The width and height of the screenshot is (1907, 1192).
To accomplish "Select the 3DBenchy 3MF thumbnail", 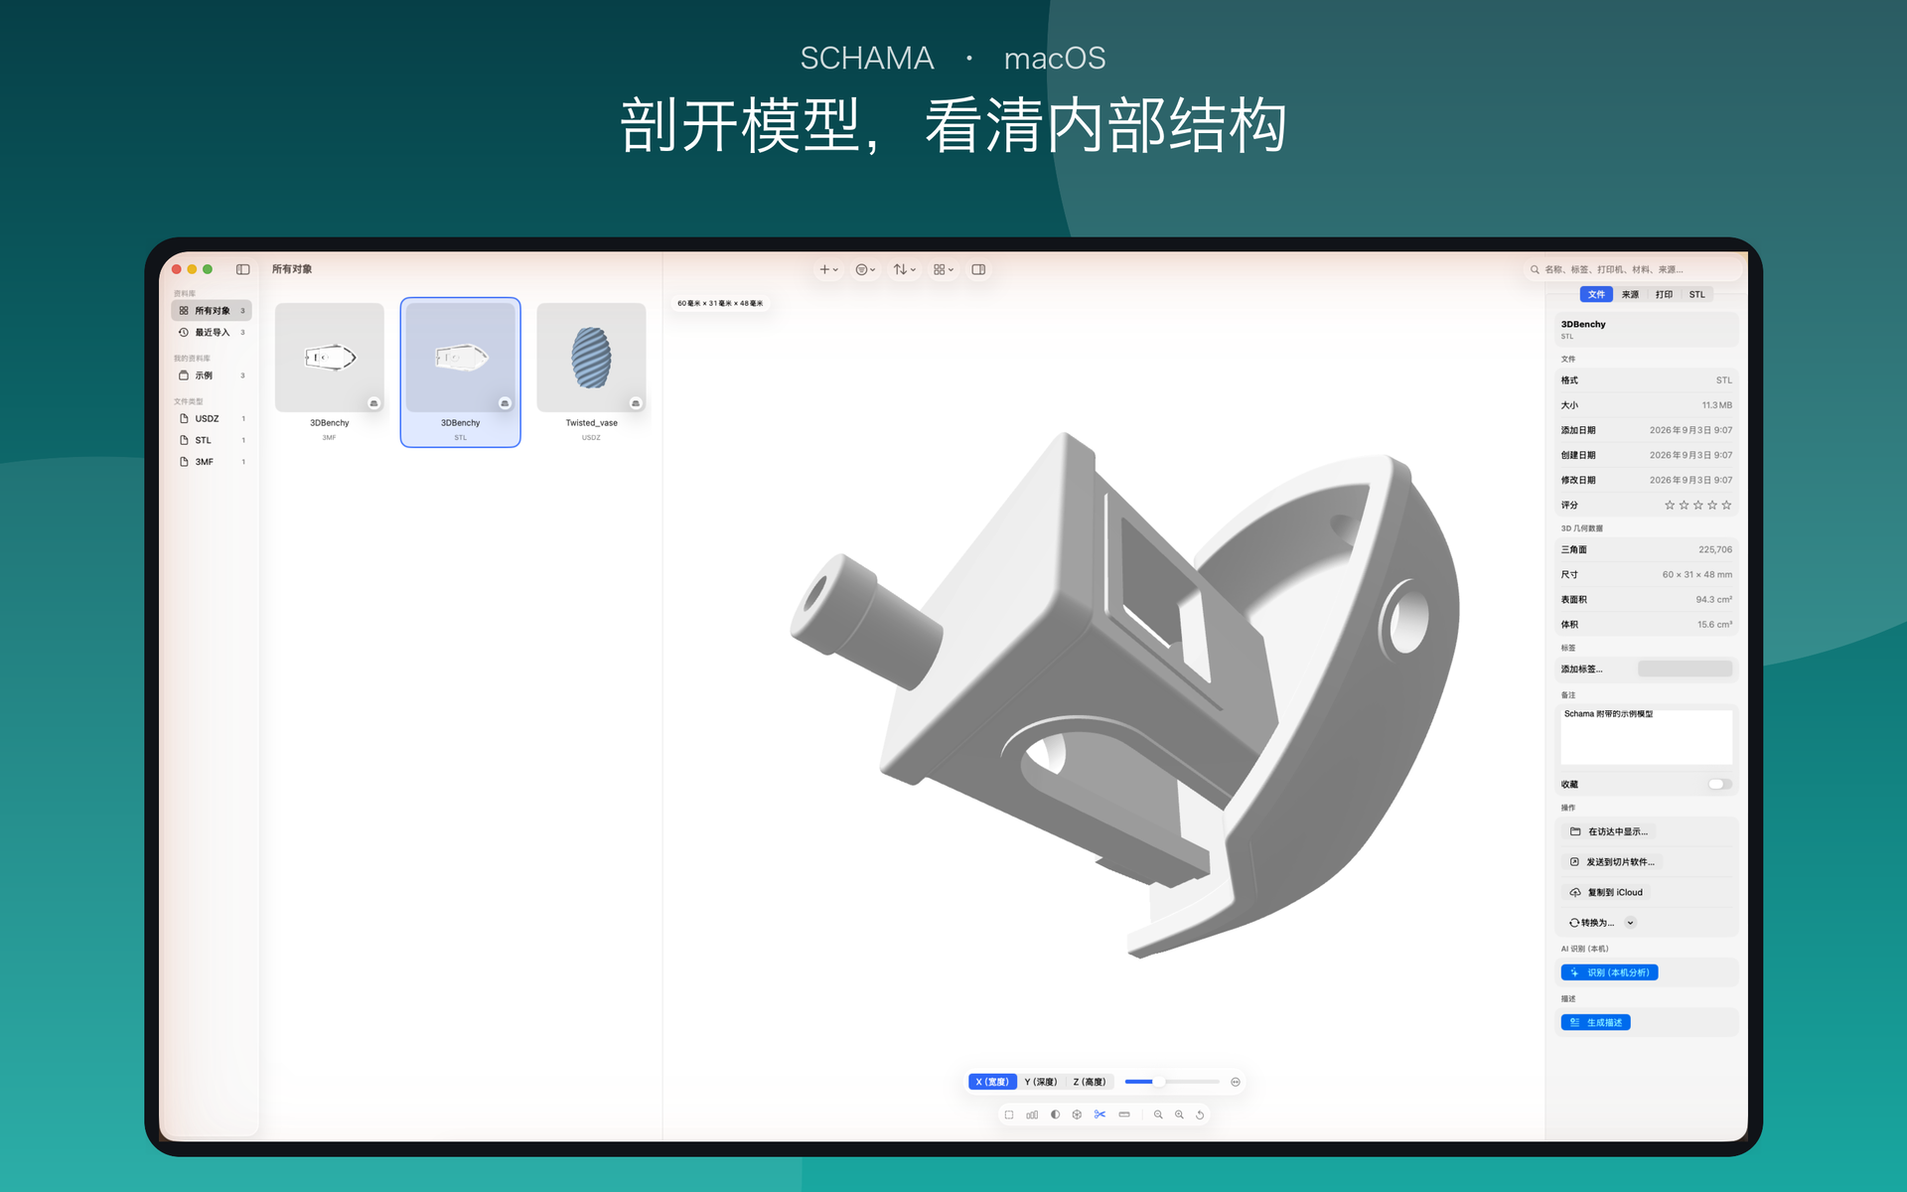I will coord(330,358).
